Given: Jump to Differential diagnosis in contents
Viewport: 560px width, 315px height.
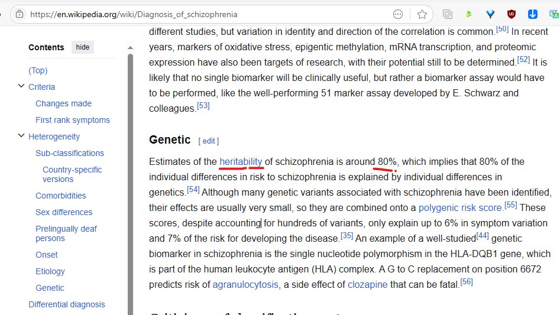Looking at the screenshot, I should (x=67, y=304).
